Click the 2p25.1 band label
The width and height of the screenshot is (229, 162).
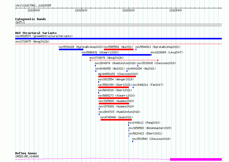click(x=20, y=22)
